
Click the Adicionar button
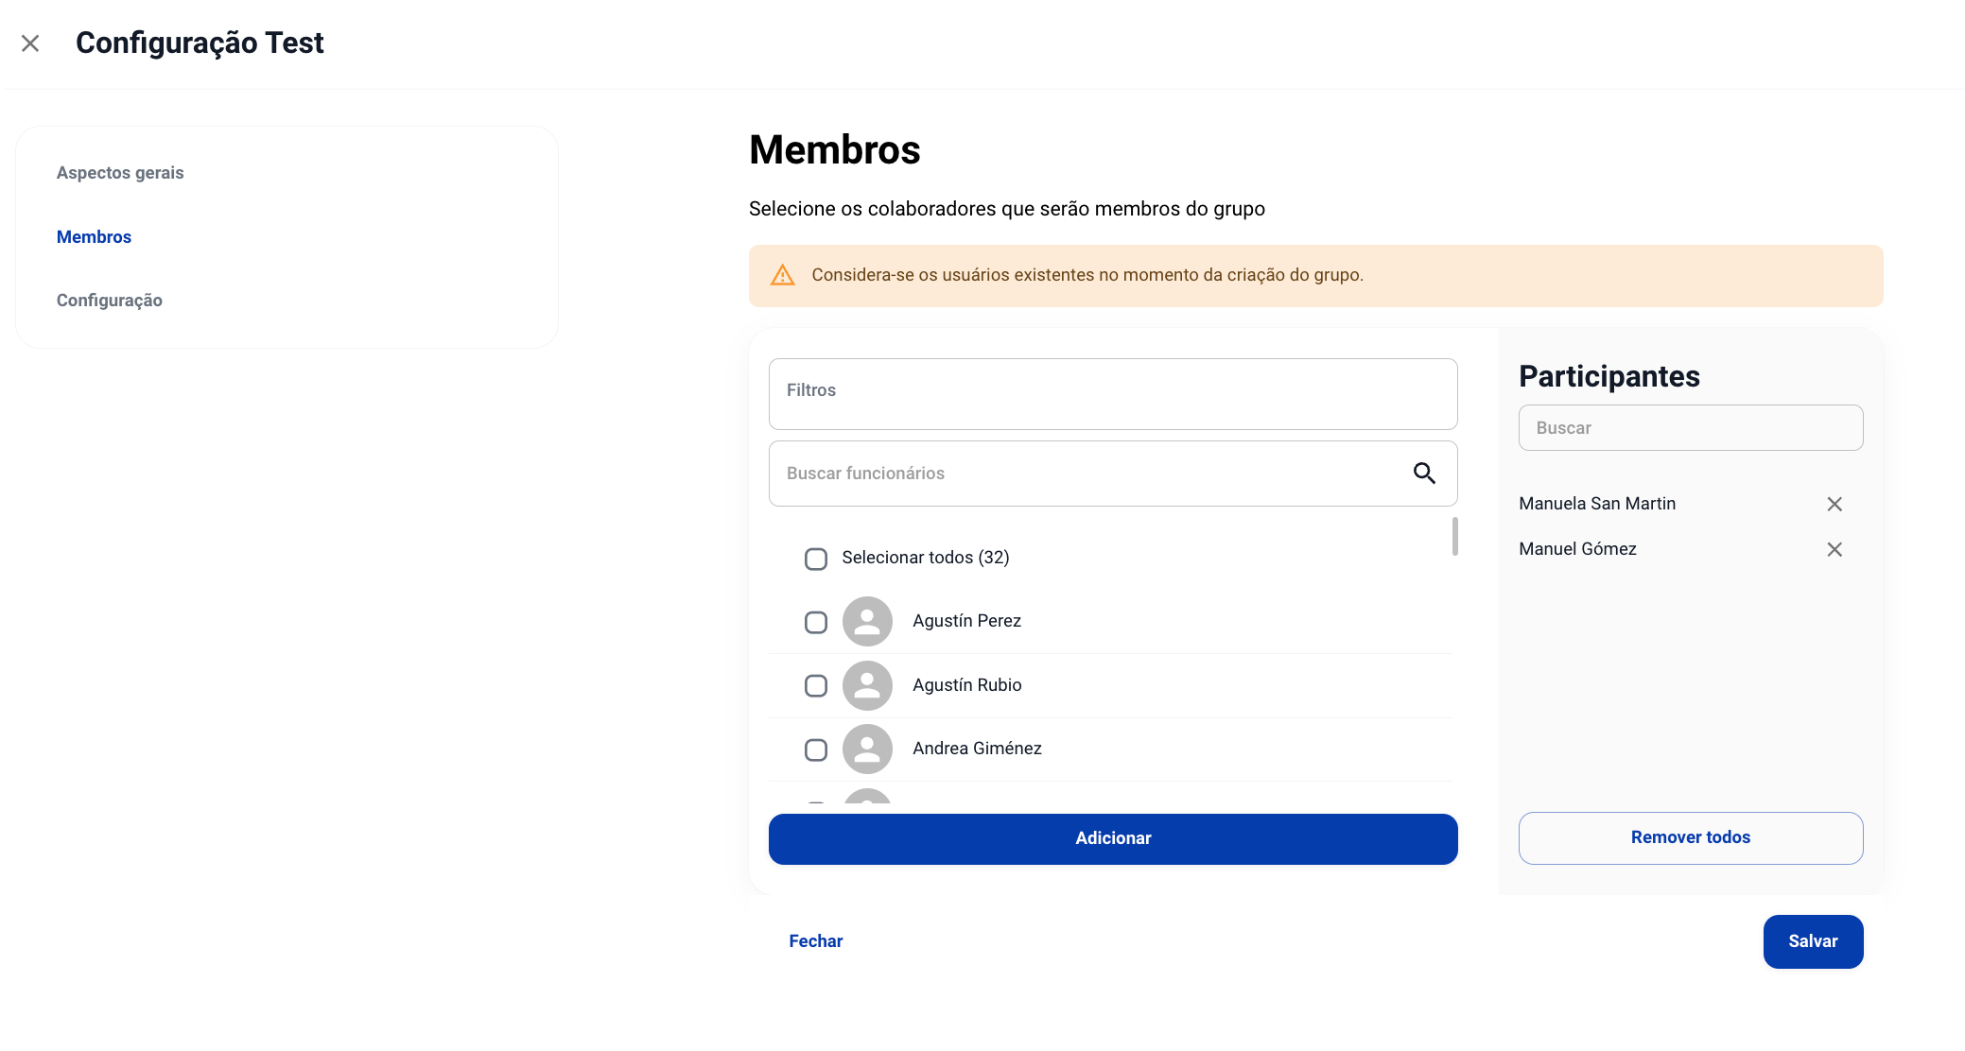1113,838
